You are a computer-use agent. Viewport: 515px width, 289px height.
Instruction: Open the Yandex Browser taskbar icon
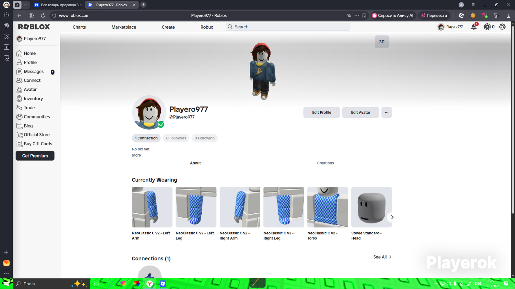click(x=150, y=284)
